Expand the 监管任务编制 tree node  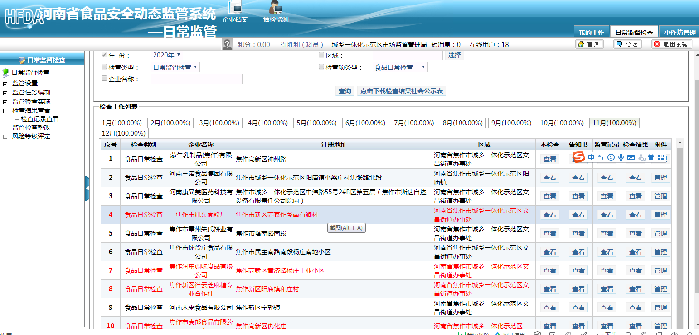tap(5, 93)
